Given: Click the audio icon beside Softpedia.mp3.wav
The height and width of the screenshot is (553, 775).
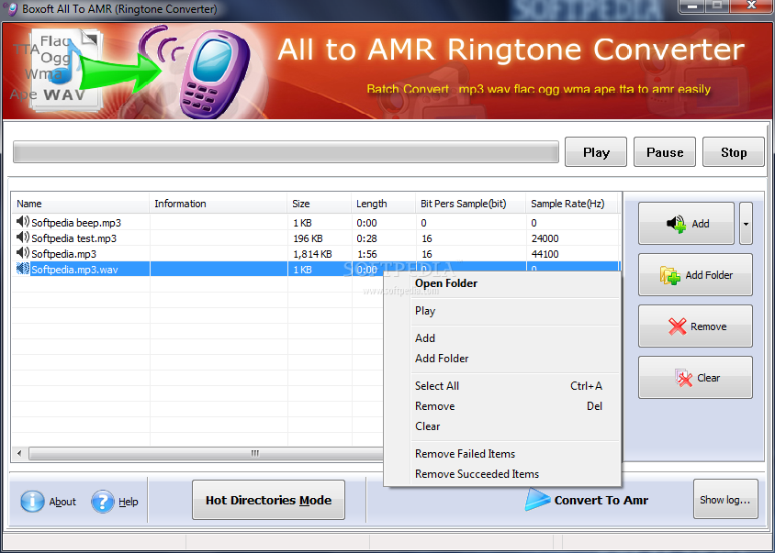Looking at the screenshot, I should point(23,269).
